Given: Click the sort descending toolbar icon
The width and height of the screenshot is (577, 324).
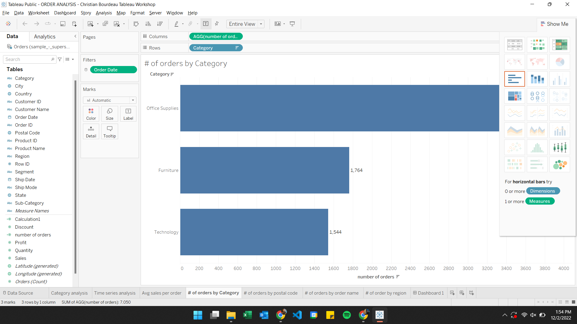Looking at the screenshot, I should tap(160, 24).
